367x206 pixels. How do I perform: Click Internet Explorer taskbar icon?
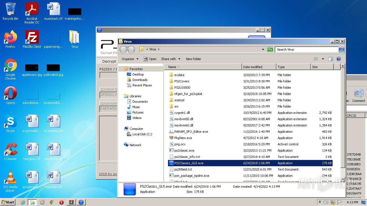[23, 202]
